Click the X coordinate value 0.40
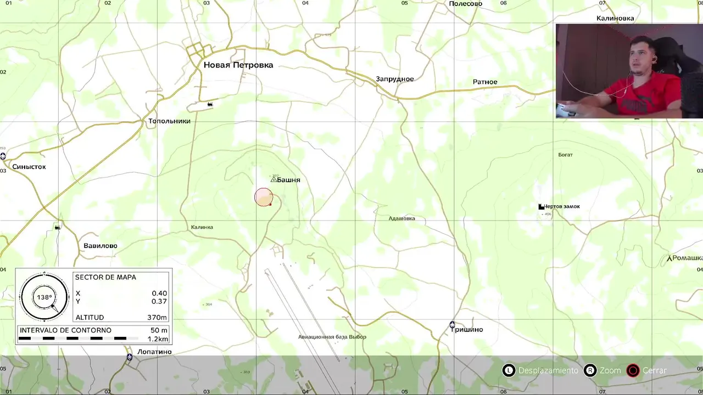The image size is (703, 395). point(159,294)
